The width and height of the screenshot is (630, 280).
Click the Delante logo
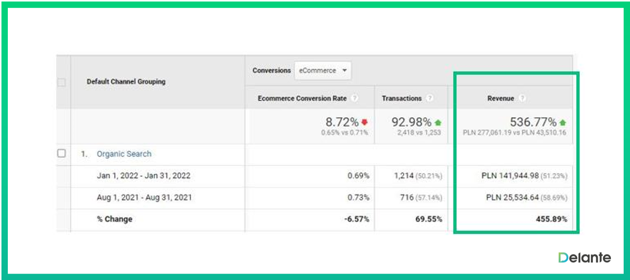585,258
